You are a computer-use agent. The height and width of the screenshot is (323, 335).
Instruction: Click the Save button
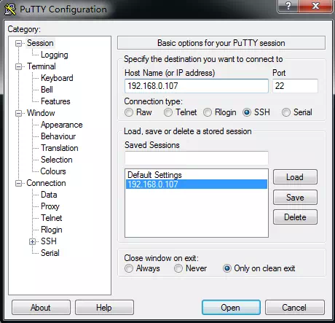tap(295, 197)
